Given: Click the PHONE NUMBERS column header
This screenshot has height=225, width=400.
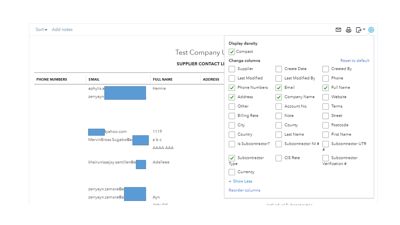Looking at the screenshot, I should (52, 79).
